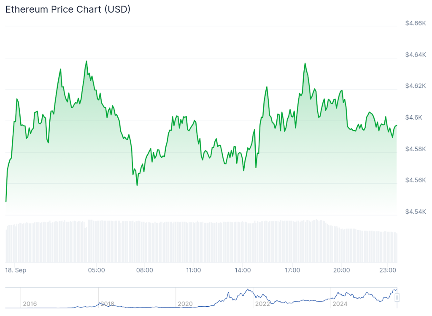Click the $4.62K price axis label
The width and height of the screenshot is (432, 316).
pos(416,86)
